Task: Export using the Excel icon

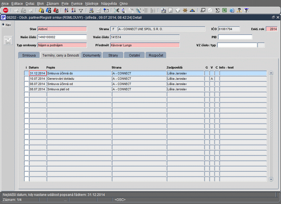Action: [224, 11]
